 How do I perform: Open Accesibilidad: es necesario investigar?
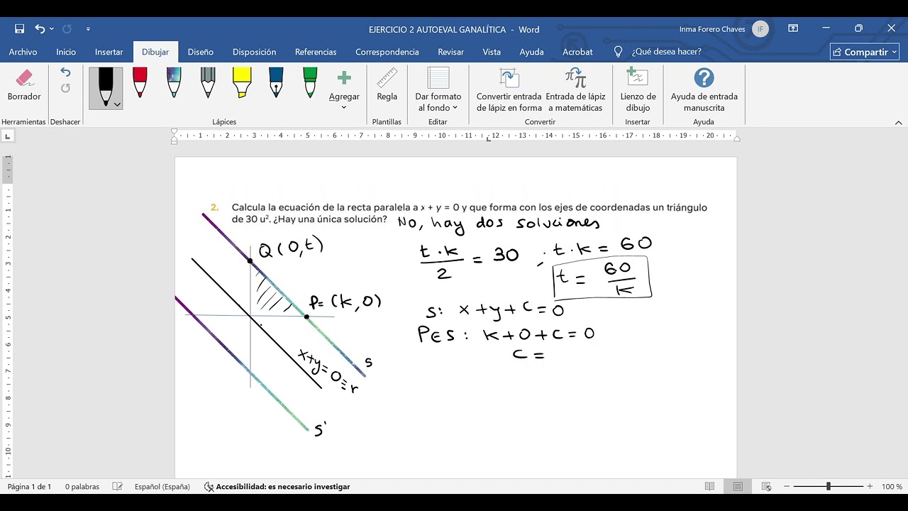coord(277,487)
